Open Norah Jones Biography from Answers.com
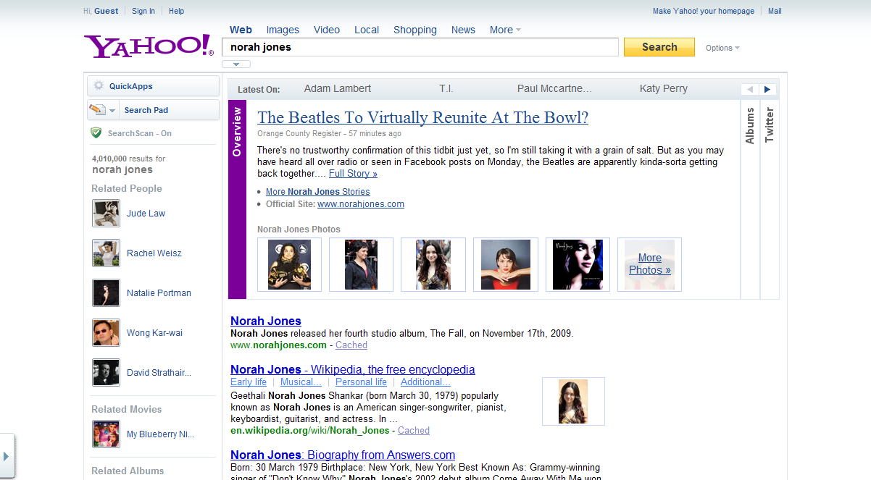Image resolution: width=871 pixels, height=480 pixels. (343, 455)
